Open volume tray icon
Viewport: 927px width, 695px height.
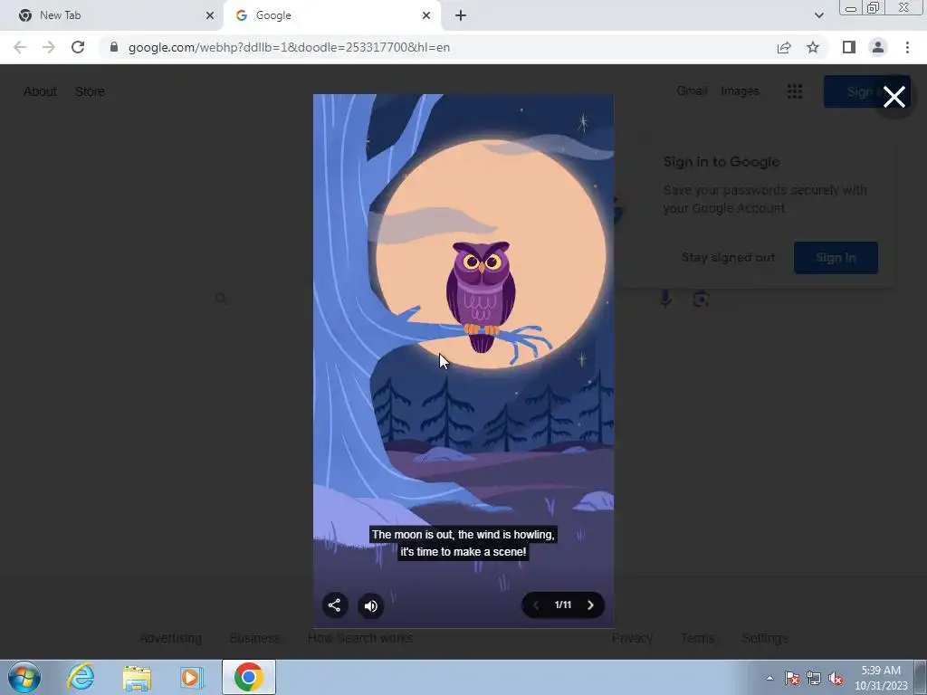pyautogui.click(x=836, y=679)
